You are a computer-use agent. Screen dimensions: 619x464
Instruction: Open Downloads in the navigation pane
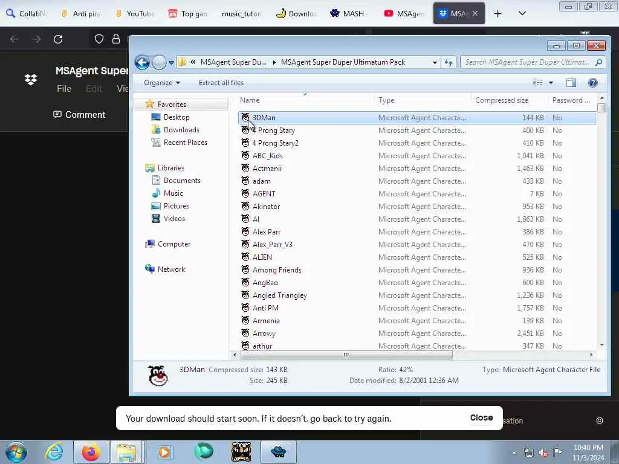(181, 130)
